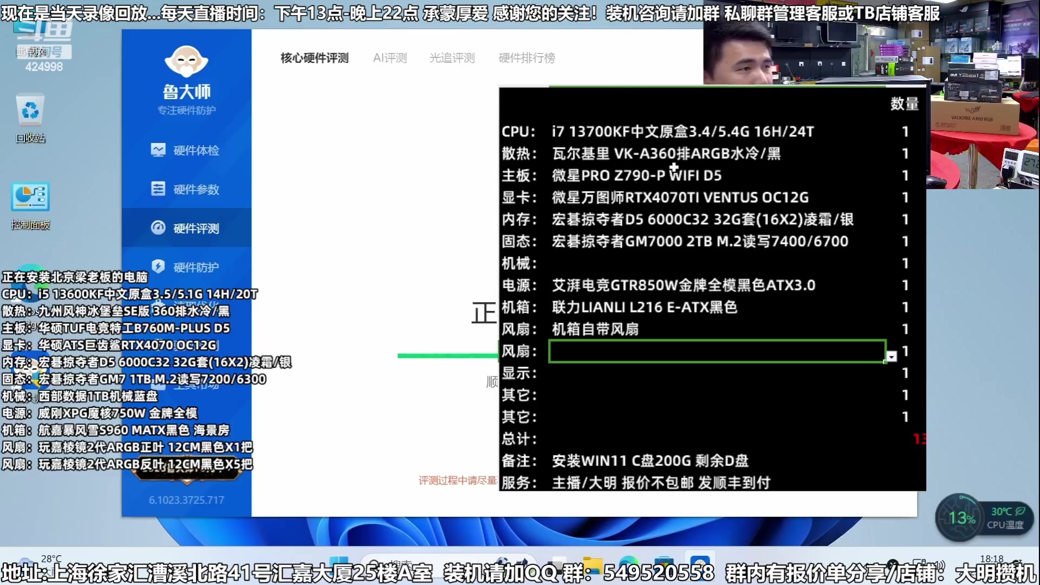Select 硬件评测 in the sidebar
The height and width of the screenshot is (585, 1040).
point(186,228)
